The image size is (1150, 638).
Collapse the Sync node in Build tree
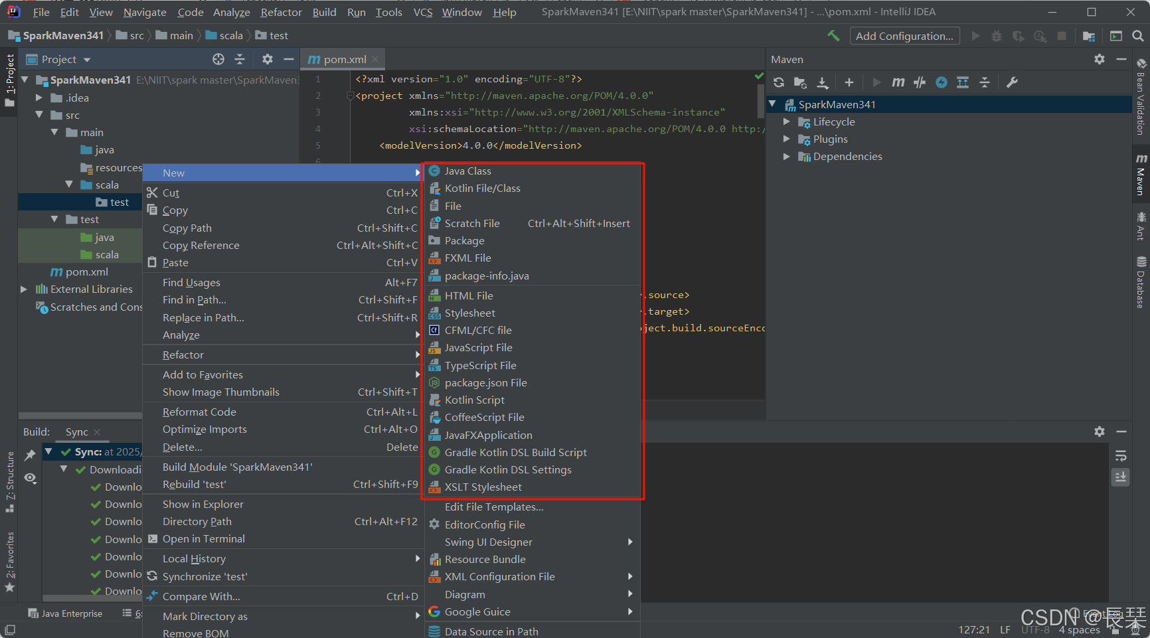point(48,451)
